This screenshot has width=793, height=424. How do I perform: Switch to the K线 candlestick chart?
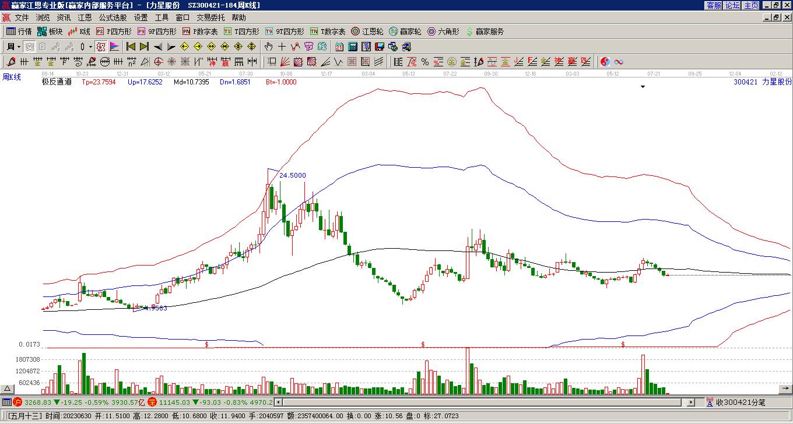click(80, 31)
